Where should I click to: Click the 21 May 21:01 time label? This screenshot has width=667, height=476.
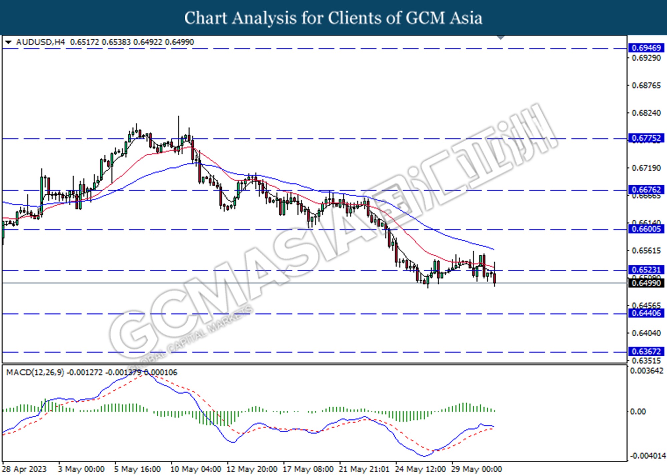364,469
